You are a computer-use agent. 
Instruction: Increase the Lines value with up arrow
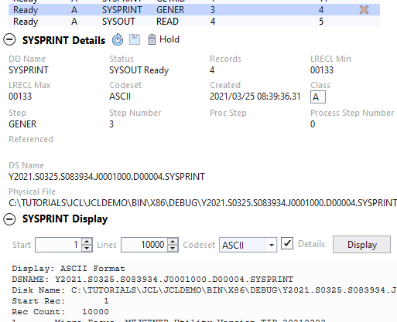click(x=173, y=242)
